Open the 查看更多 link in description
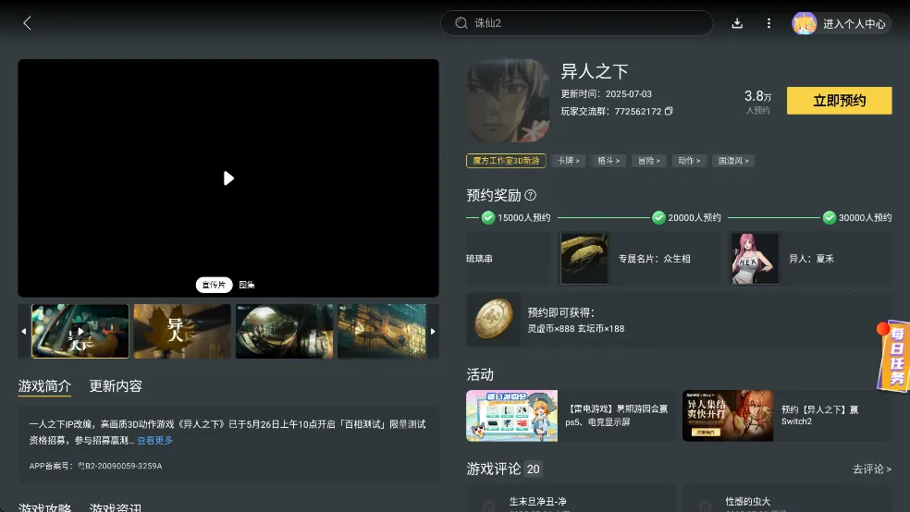Screen dimensions: 910x512 pyautogui.click(x=155, y=441)
